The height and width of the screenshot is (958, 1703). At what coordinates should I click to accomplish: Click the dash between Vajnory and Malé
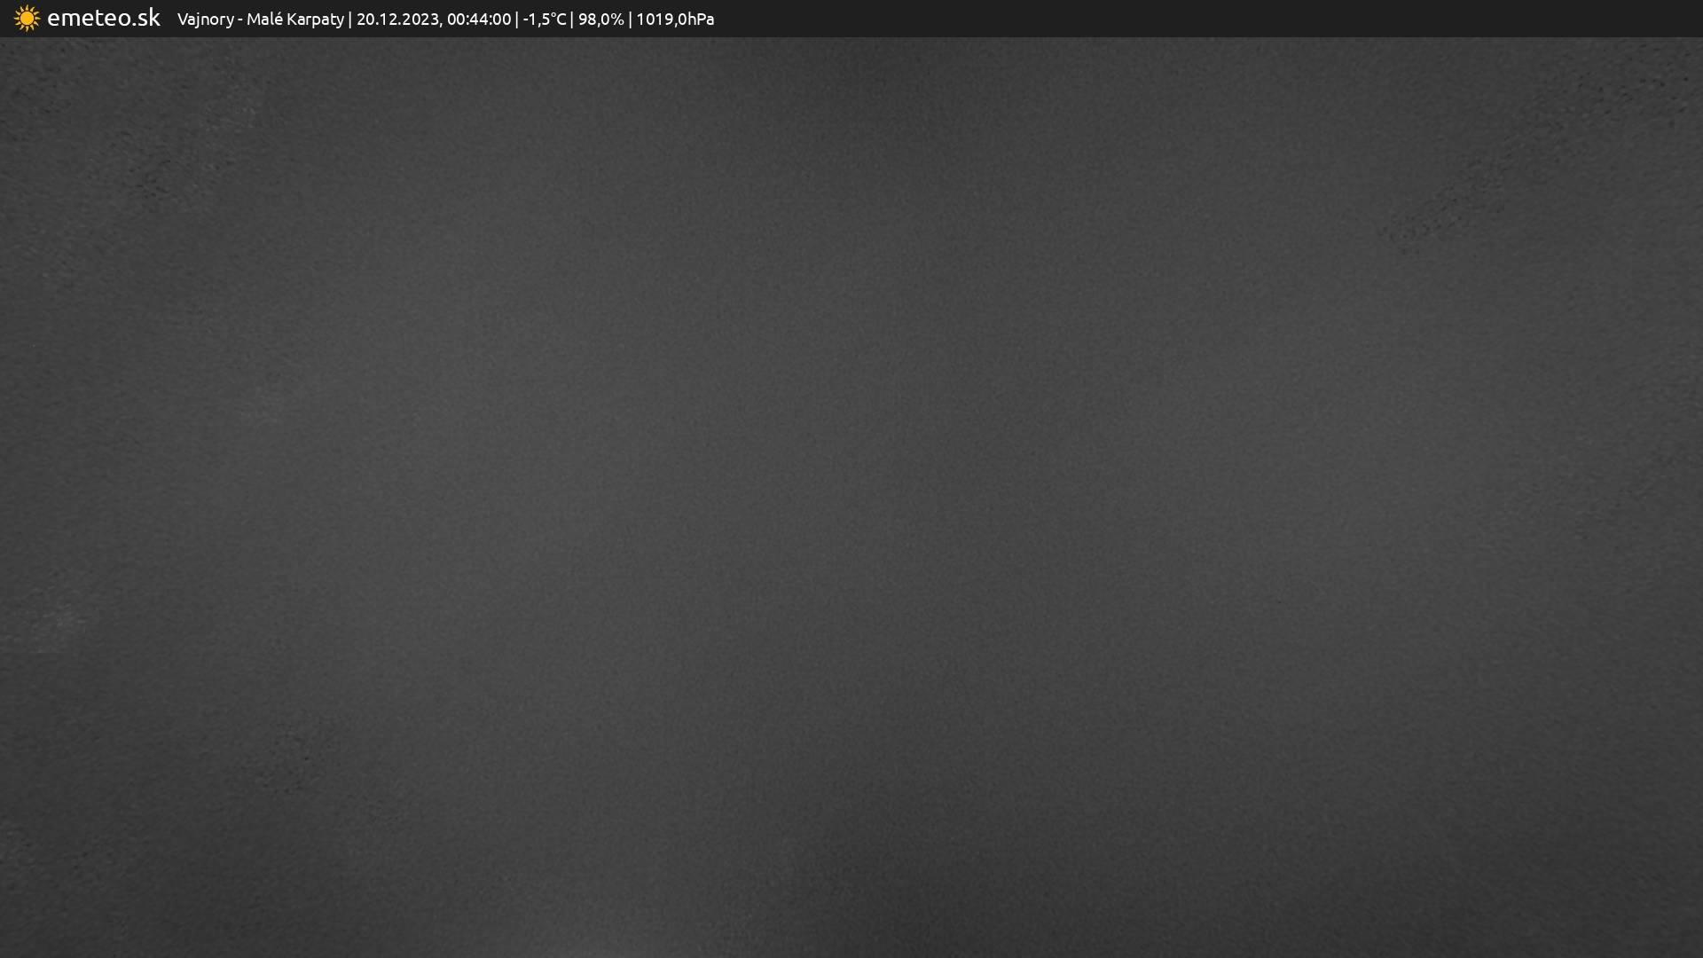240,20
